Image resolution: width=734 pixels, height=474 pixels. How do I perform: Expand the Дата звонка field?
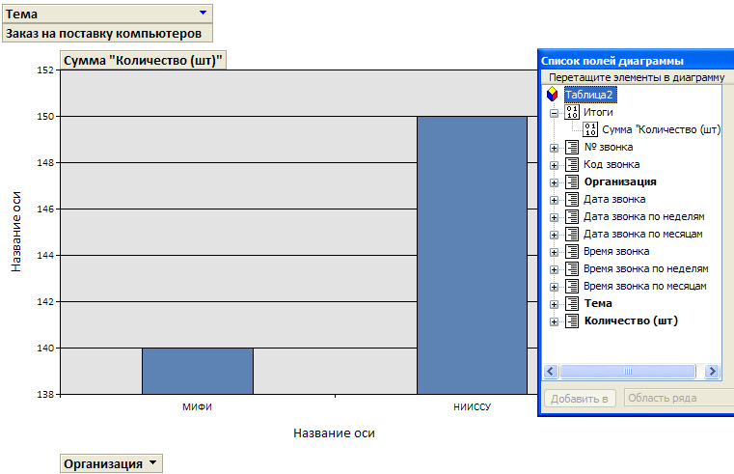554,200
